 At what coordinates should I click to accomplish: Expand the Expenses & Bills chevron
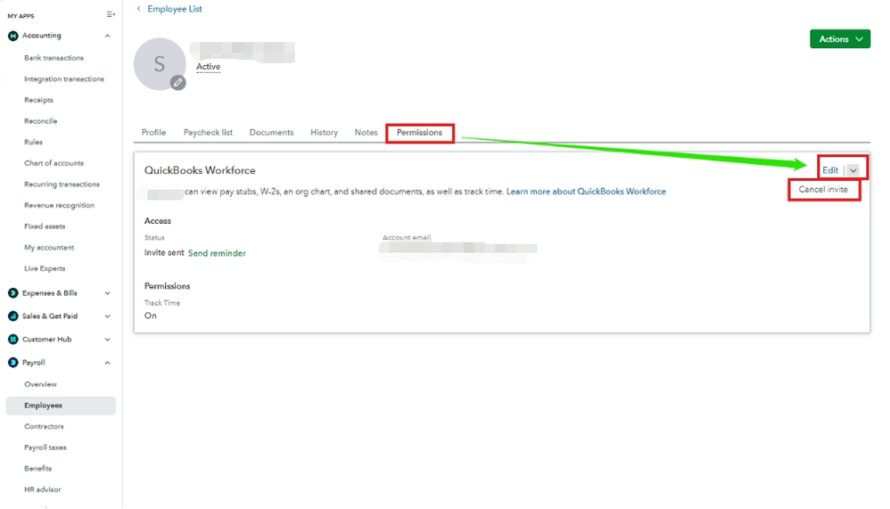point(107,293)
